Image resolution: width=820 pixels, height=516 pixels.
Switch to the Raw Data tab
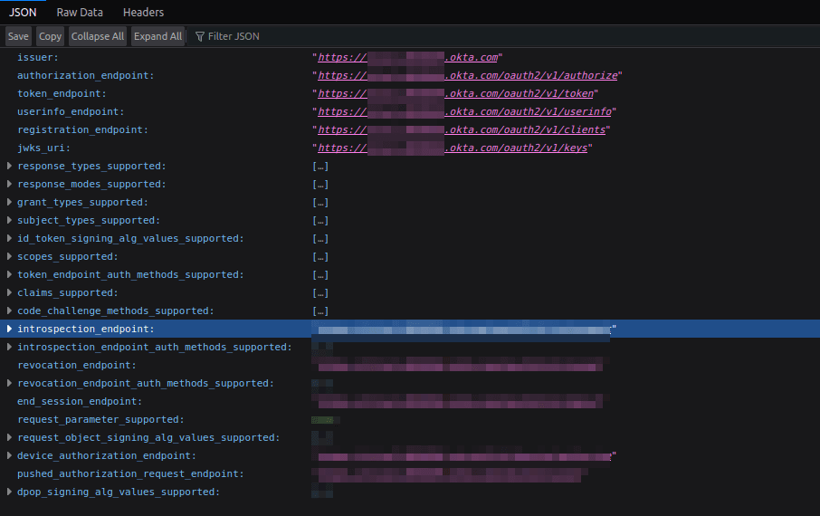[x=80, y=13]
